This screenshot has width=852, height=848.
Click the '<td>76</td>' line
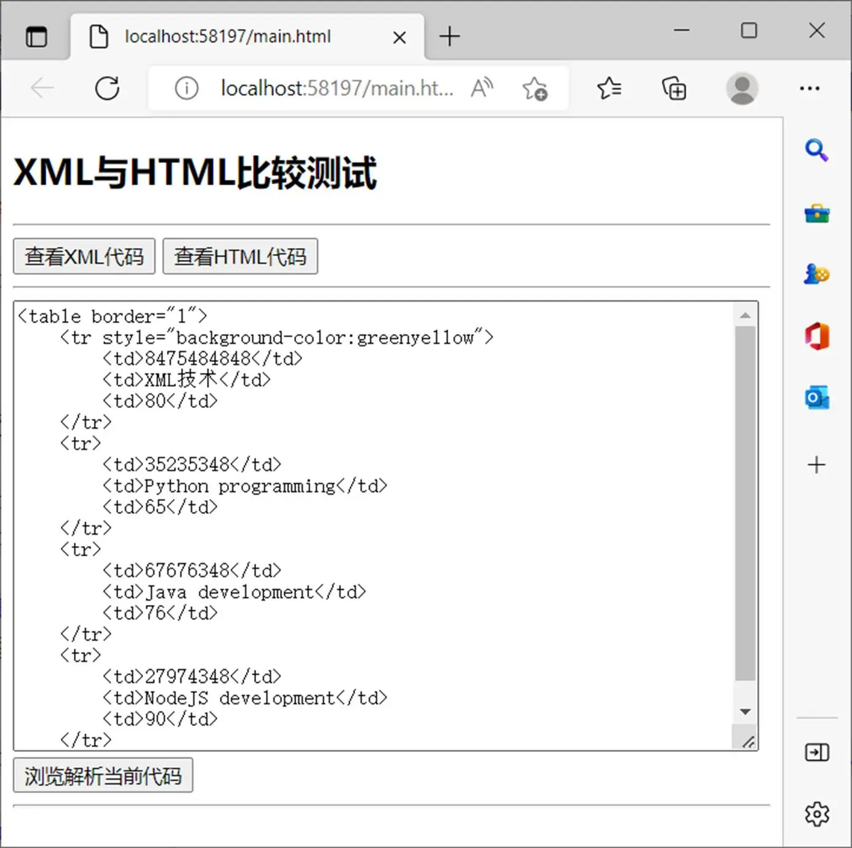tap(160, 613)
